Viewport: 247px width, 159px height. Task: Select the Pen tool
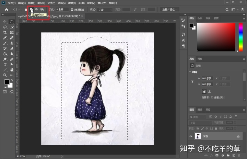[x=12, y=59]
